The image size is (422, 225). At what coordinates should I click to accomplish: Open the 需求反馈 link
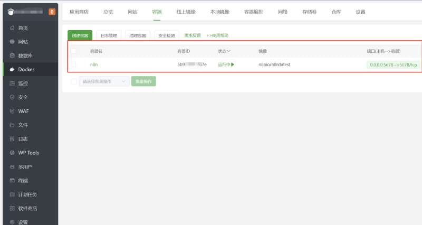[193, 35]
